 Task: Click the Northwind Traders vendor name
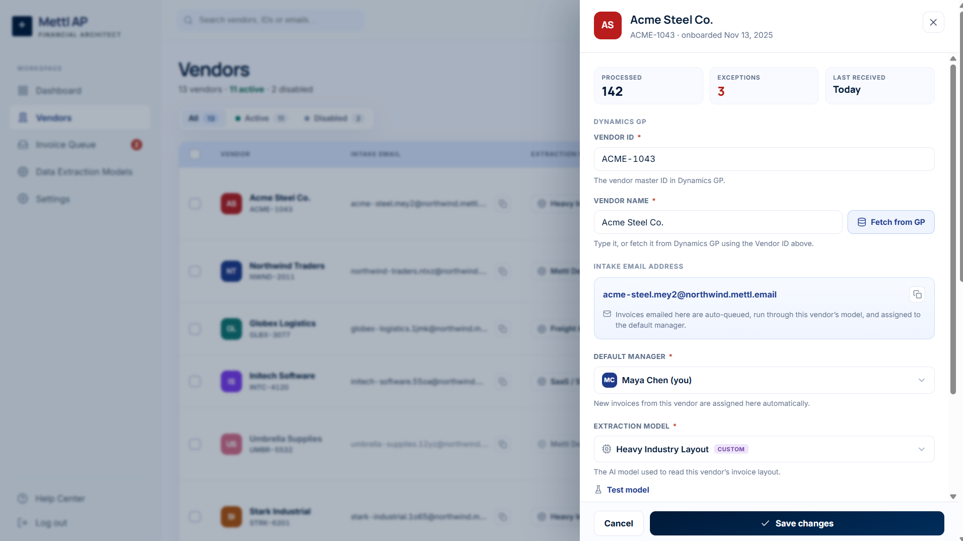(287, 266)
